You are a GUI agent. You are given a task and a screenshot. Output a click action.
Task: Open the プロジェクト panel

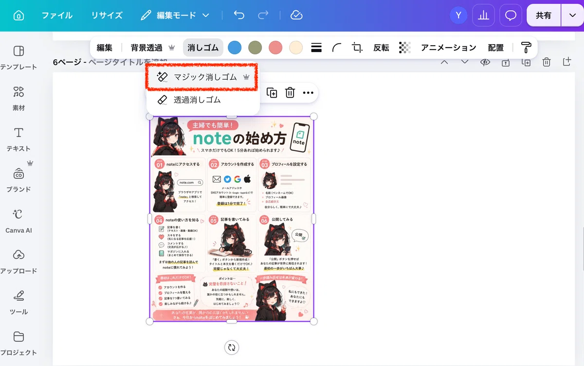pyautogui.click(x=18, y=343)
